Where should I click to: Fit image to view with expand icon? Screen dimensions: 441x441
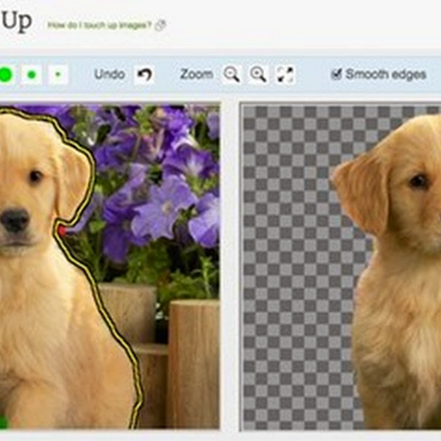pyautogui.click(x=285, y=74)
